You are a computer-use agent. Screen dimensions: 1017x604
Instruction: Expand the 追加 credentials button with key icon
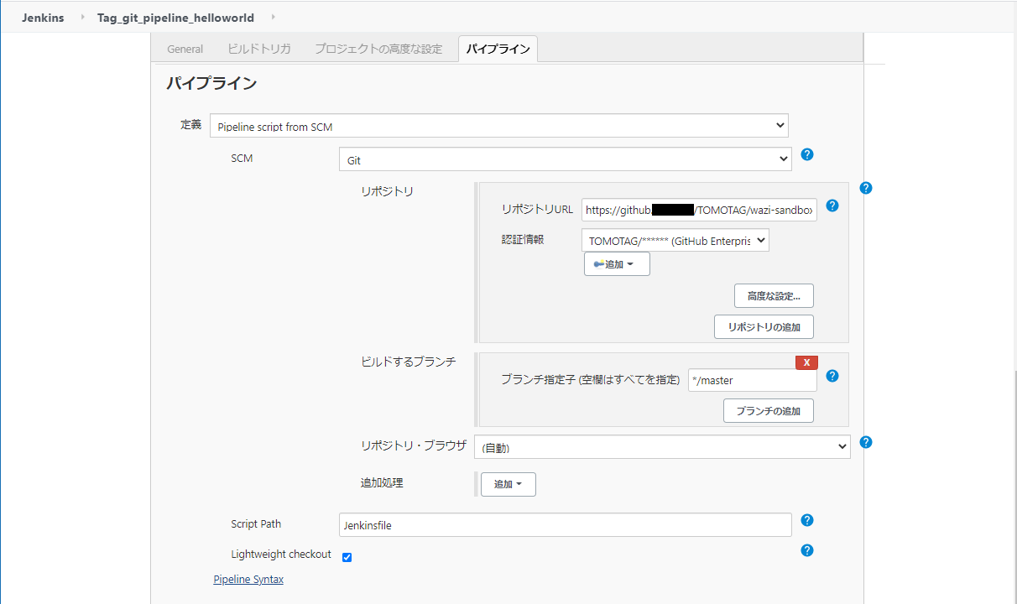pos(617,264)
